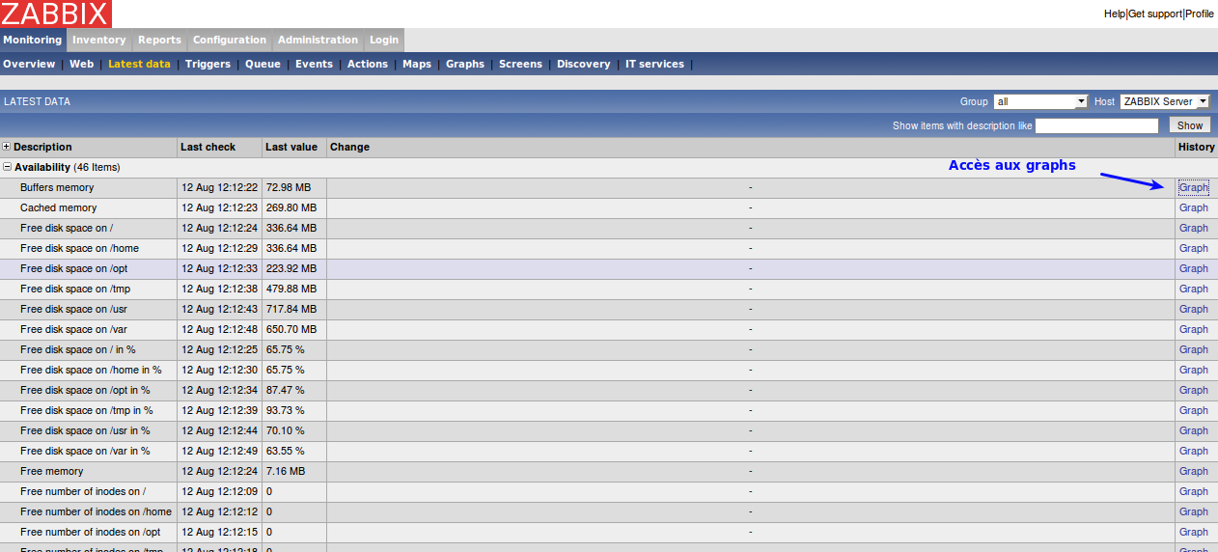Navigate to the Screens submenu
Image resolution: width=1218 pixels, height=552 pixels.
tap(520, 64)
